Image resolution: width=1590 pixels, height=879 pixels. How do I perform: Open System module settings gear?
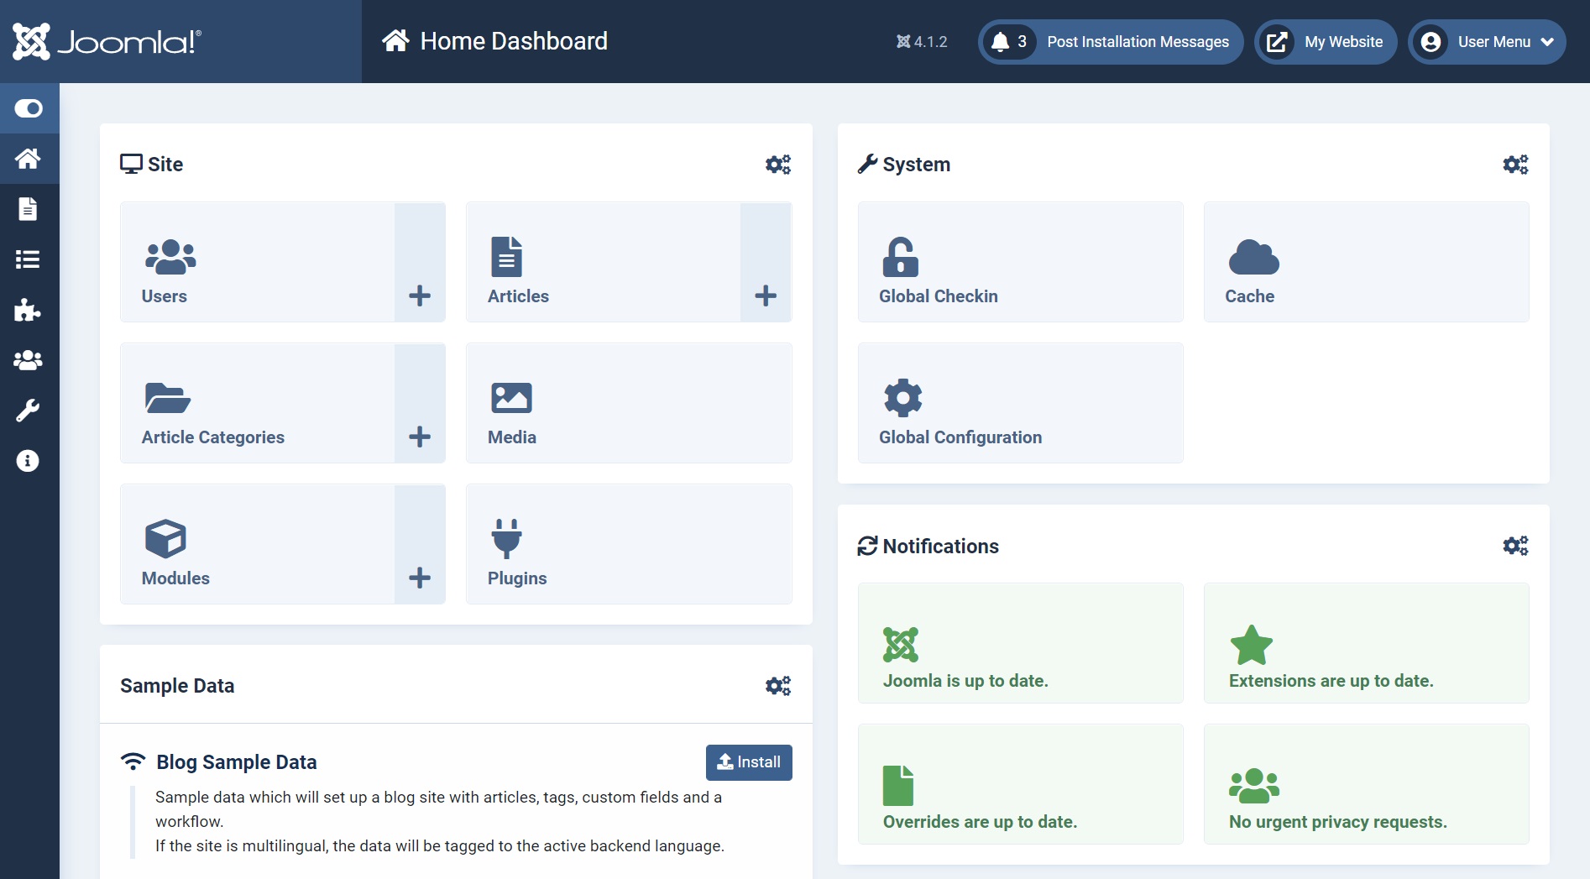pyautogui.click(x=1514, y=165)
